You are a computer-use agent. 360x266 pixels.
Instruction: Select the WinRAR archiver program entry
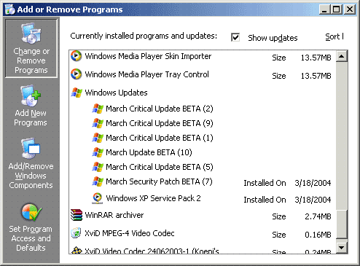click(201, 215)
